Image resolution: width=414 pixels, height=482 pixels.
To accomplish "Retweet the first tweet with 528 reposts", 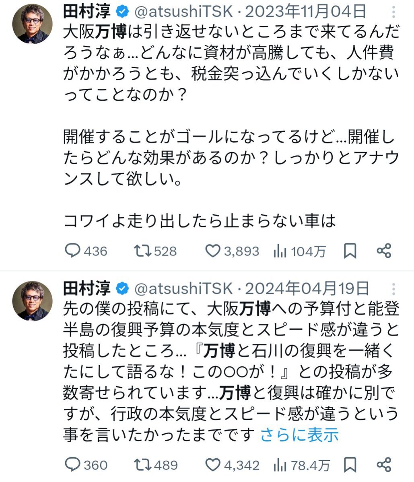I will [142, 251].
